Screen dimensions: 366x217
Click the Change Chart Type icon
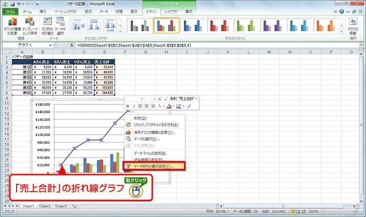(x=12, y=26)
